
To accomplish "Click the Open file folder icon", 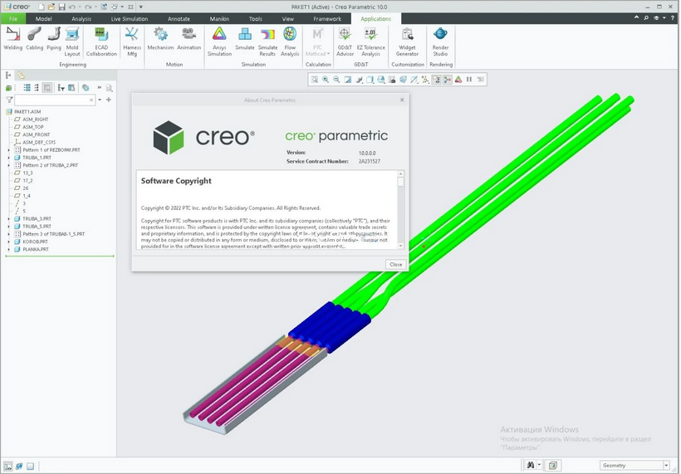I will [51, 7].
